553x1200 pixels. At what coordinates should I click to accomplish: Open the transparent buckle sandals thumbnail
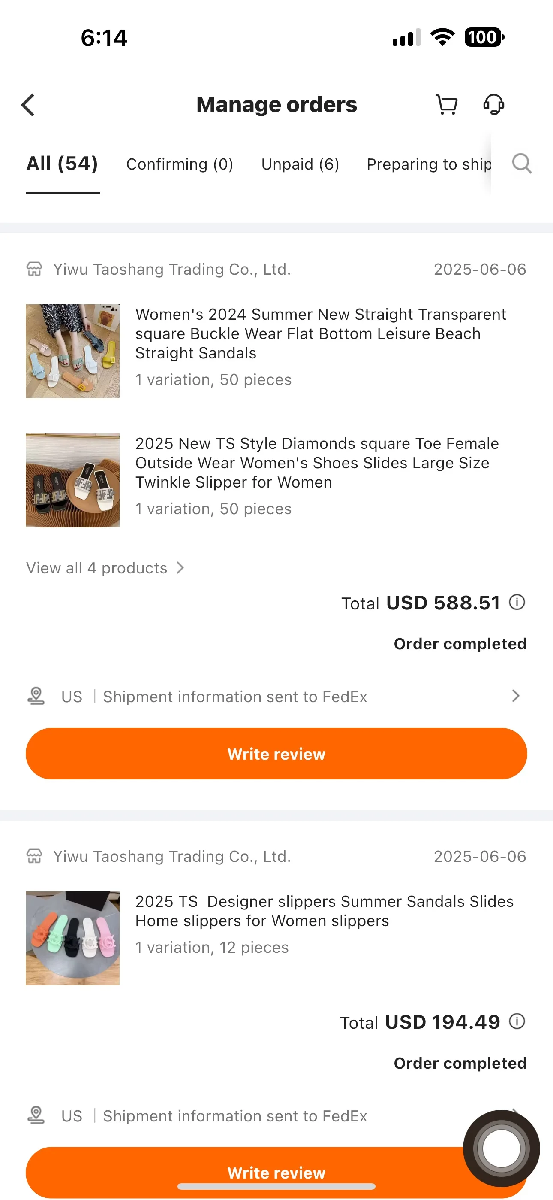pos(72,351)
